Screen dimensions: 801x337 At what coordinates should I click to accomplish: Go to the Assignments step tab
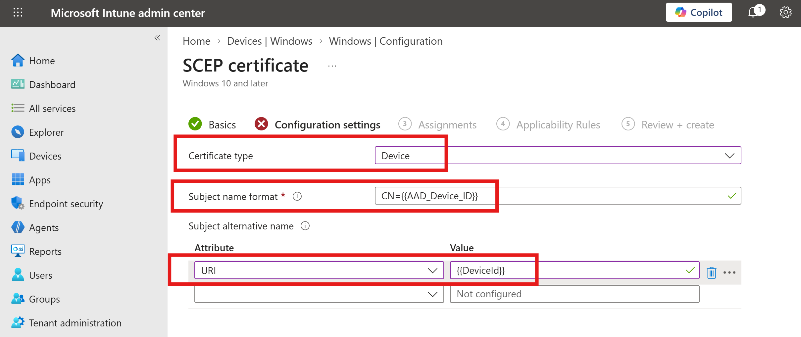tap(438, 124)
